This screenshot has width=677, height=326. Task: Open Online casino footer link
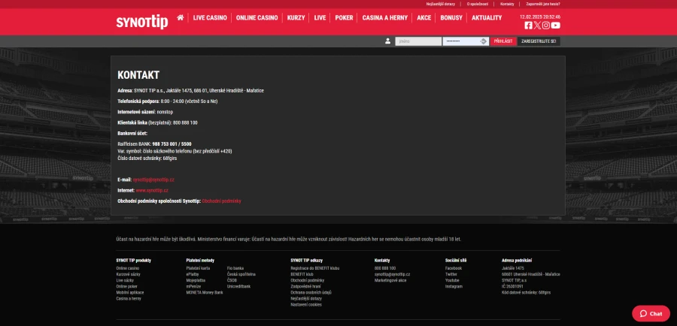pyautogui.click(x=127, y=268)
